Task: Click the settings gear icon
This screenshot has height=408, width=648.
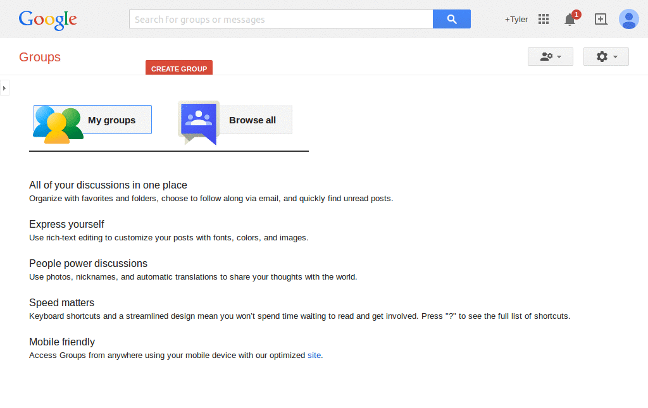Action: [601, 56]
